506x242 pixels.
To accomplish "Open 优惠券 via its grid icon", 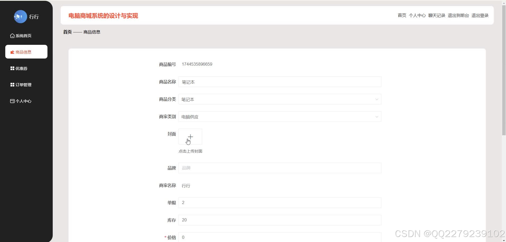I will (12, 68).
